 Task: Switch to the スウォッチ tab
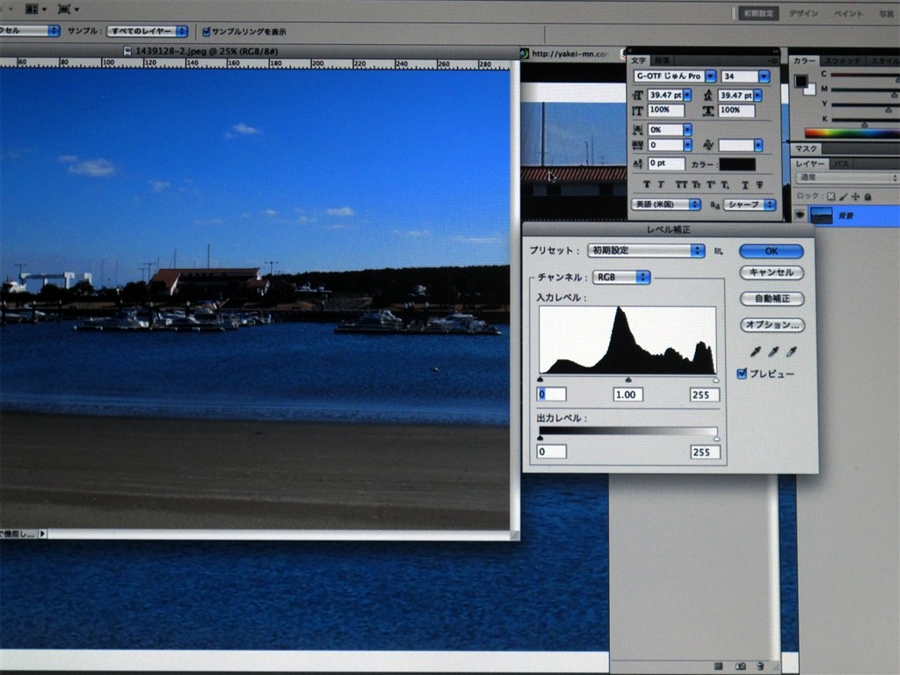pyautogui.click(x=843, y=61)
